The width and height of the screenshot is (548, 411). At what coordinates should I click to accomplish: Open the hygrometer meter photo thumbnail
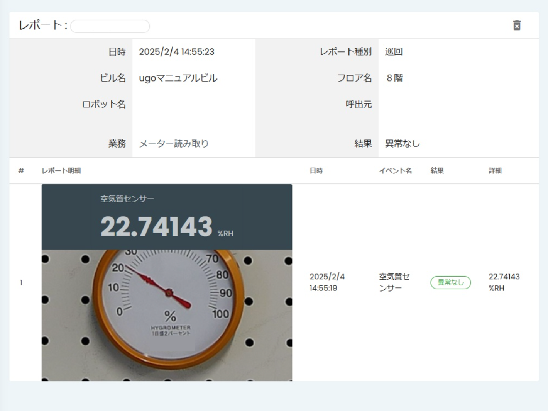pyautogui.click(x=167, y=315)
